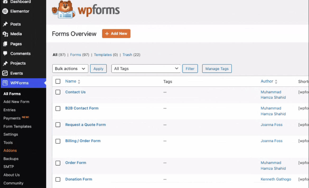Click Joanna Foss in Billing / Order row

click(x=271, y=141)
